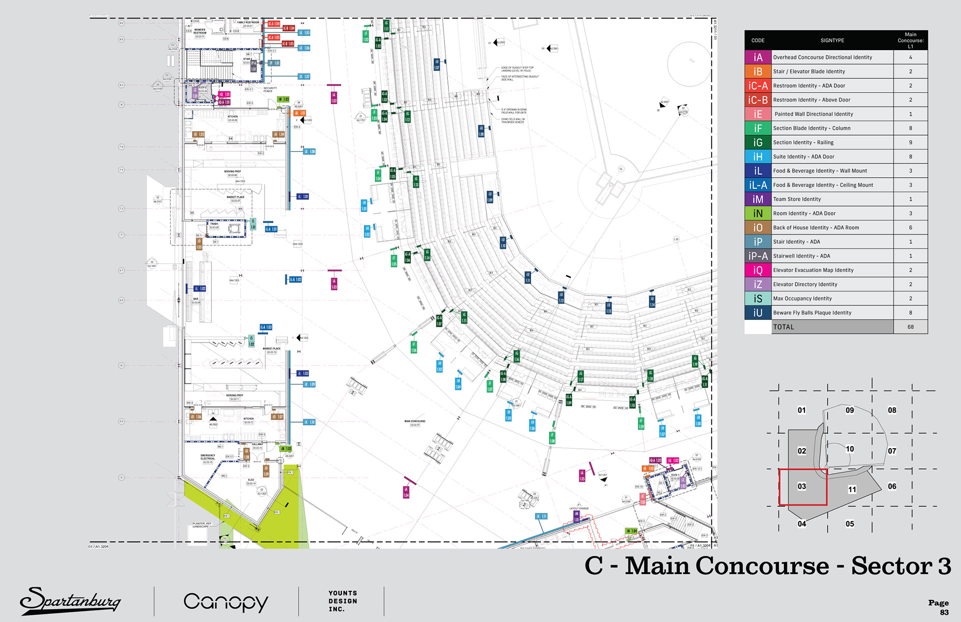
Task: Click the iA 1.02 overhead sign marker
Action: [334, 98]
